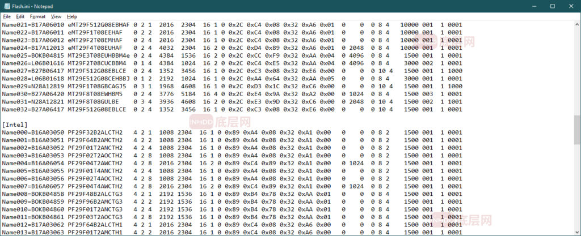Click the Flash.ini - Notepad title text
The image size is (581, 236).
point(31,6)
